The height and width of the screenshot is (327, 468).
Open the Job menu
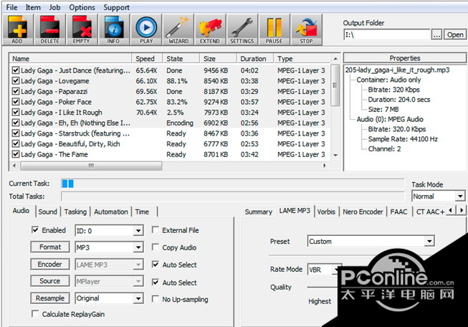(x=54, y=7)
